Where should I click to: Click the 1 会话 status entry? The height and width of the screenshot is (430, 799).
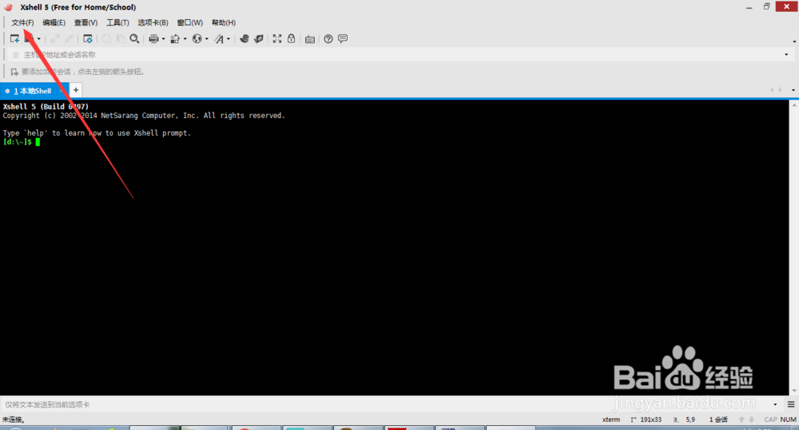click(718, 420)
